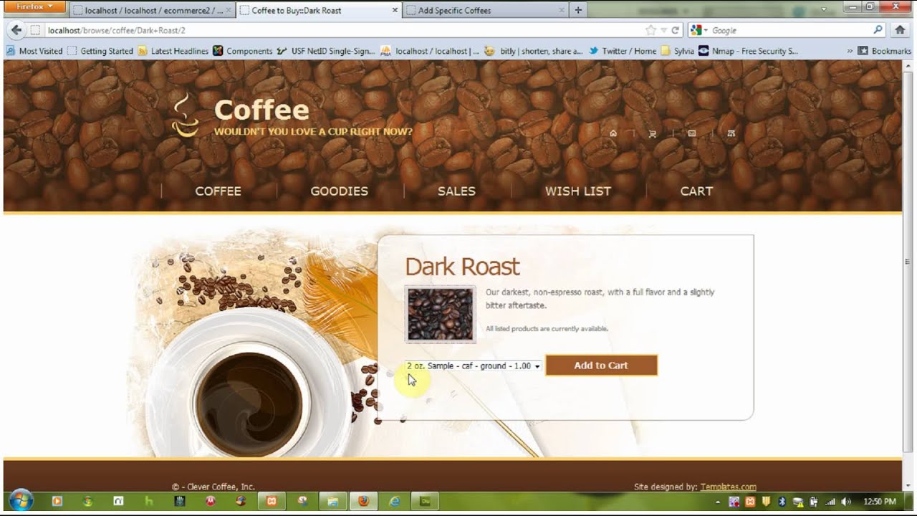
Task: Open the SALES navigation menu item
Action: pos(456,191)
